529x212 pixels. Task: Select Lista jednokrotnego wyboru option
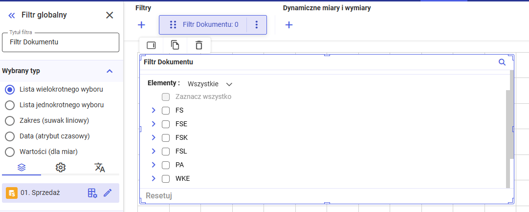(10, 105)
